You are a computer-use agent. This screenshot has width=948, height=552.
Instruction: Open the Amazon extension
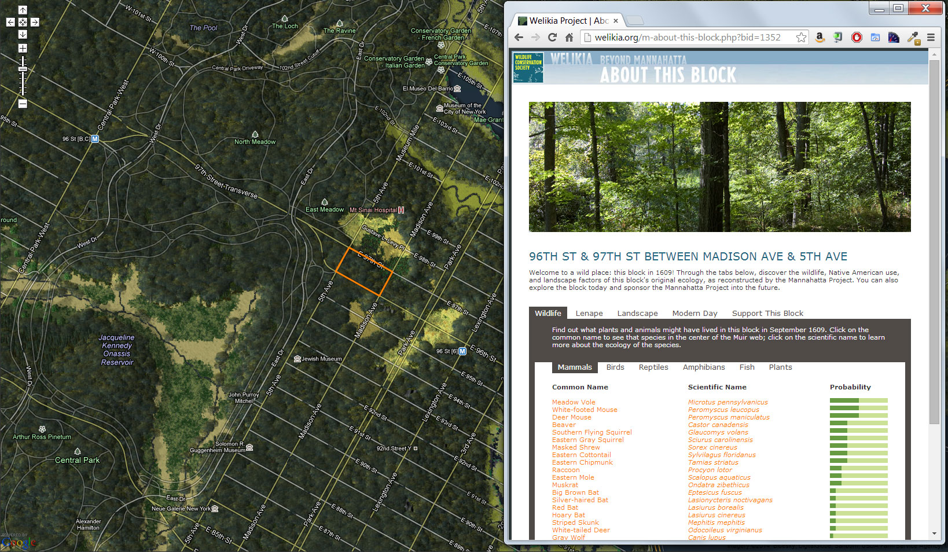click(820, 38)
